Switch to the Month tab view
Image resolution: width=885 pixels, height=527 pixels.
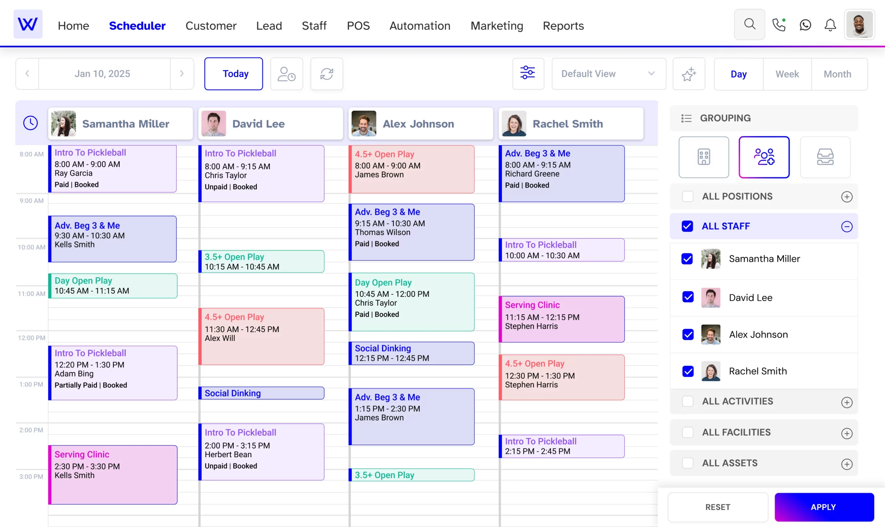click(x=837, y=74)
